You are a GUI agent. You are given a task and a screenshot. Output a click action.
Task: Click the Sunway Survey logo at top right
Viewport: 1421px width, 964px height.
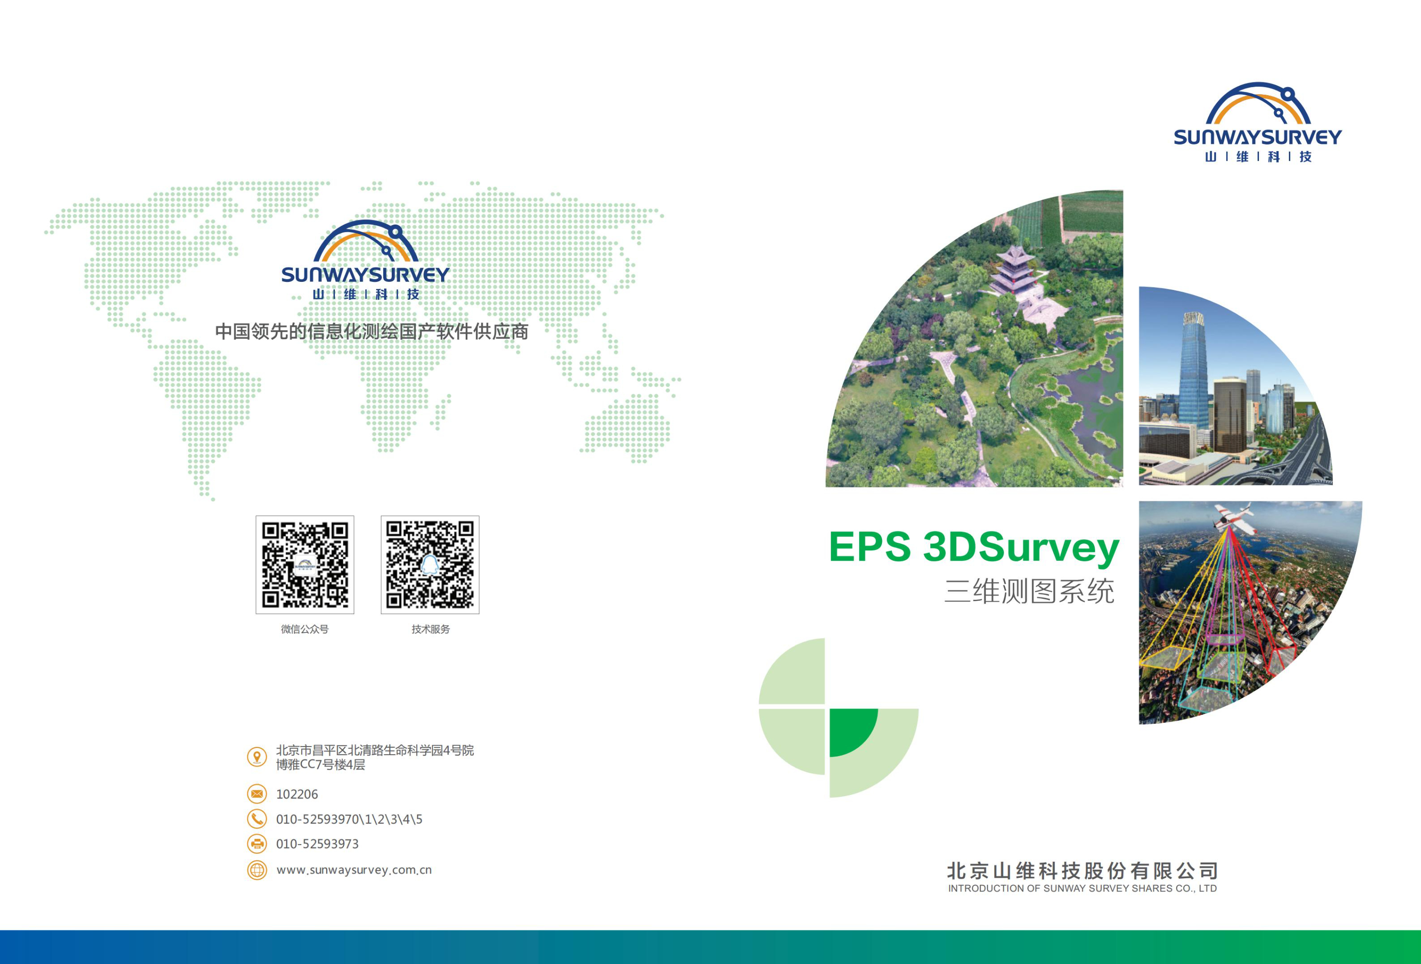[1258, 122]
